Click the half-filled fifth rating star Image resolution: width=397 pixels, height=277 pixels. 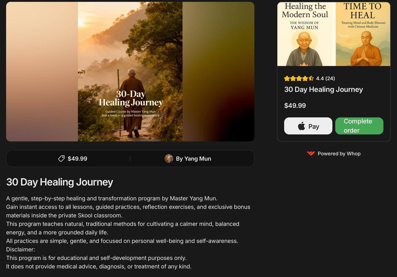pyautogui.click(x=311, y=78)
